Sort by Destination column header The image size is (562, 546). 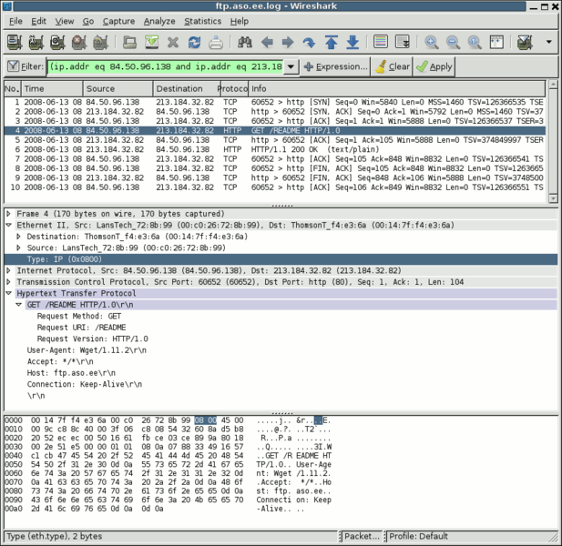pyautogui.click(x=186, y=89)
